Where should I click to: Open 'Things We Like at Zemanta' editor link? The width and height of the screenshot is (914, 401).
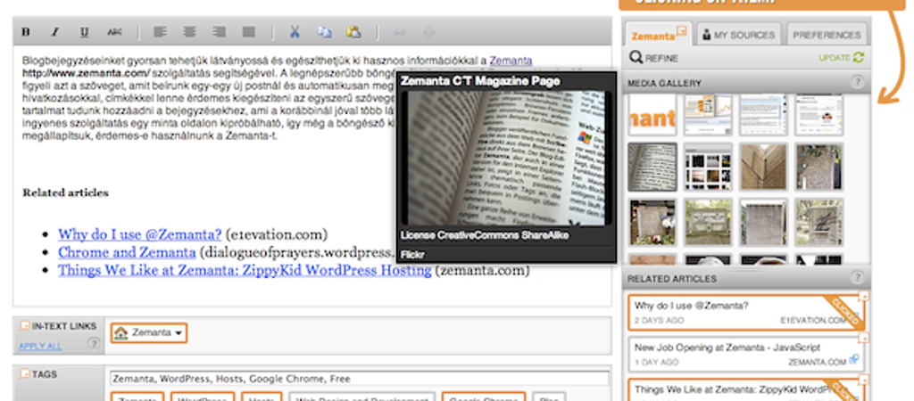245,270
